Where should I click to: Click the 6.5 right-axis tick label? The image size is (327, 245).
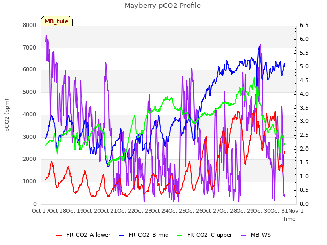tap(304, 25)
